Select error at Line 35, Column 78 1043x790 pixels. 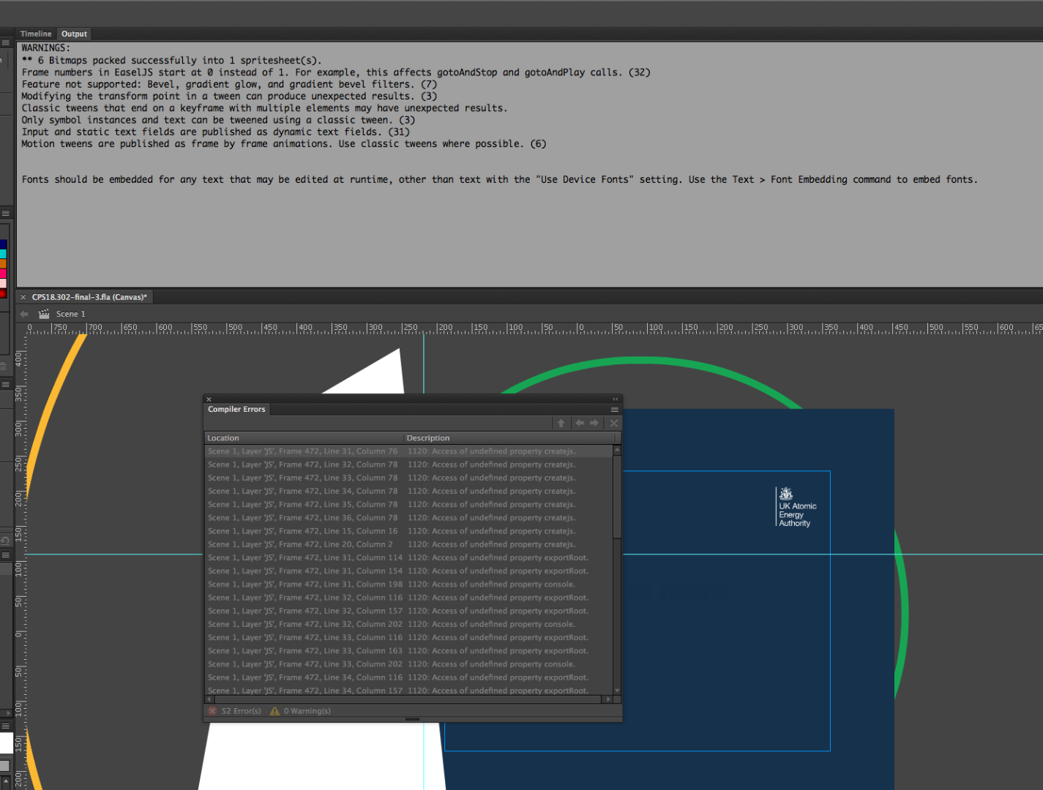tap(408, 505)
